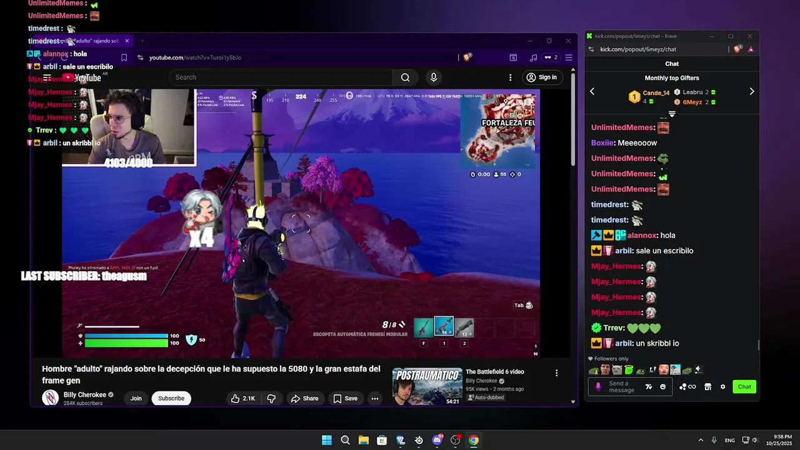Click alannox username in Kick chat

642,236
